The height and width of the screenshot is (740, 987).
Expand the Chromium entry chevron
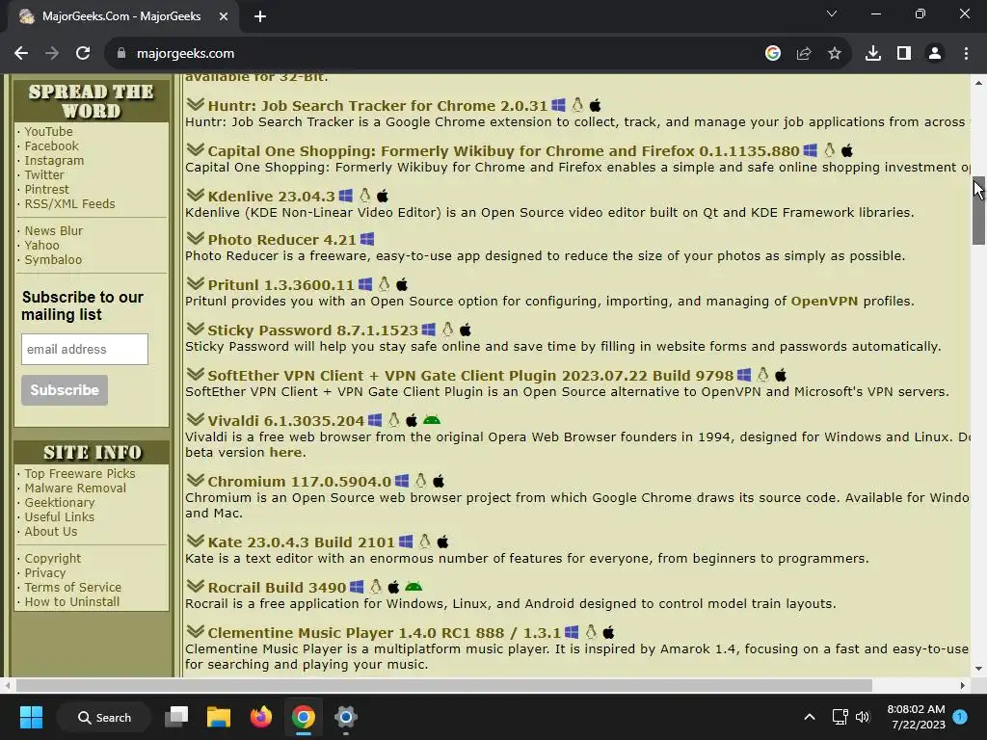coord(195,481)
